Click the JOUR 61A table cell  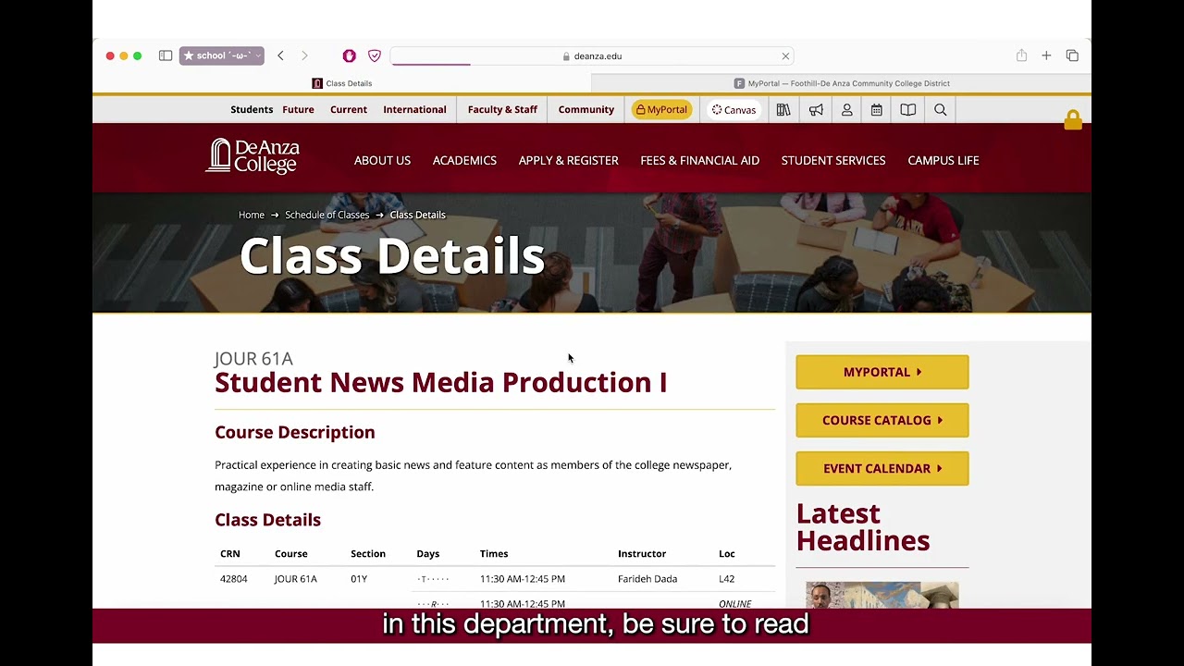click(295, 579)
